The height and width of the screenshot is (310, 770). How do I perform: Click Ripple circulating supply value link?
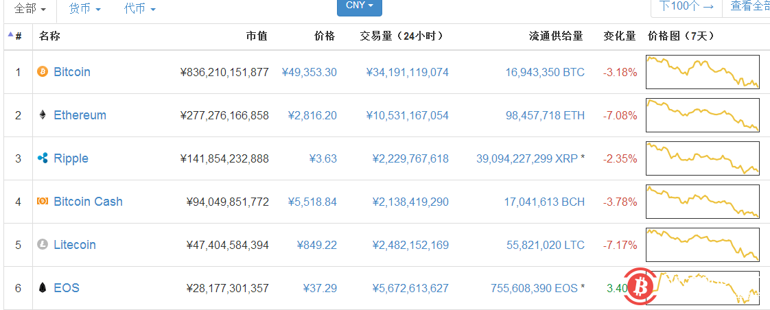(x=526, y=158)
